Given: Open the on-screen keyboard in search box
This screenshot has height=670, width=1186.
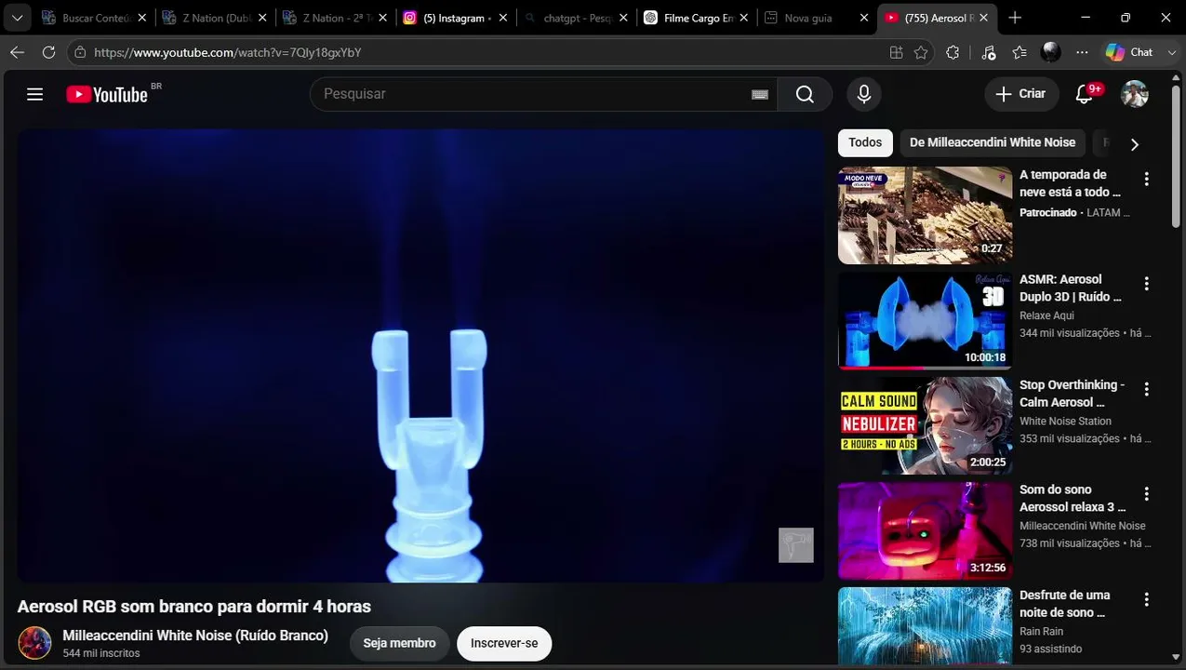Looking at the screenshot, I should (760, 94).
